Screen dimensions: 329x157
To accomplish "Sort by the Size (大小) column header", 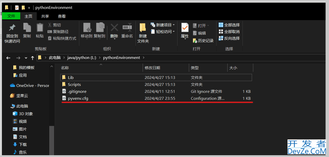I will [x=240, y=68].
